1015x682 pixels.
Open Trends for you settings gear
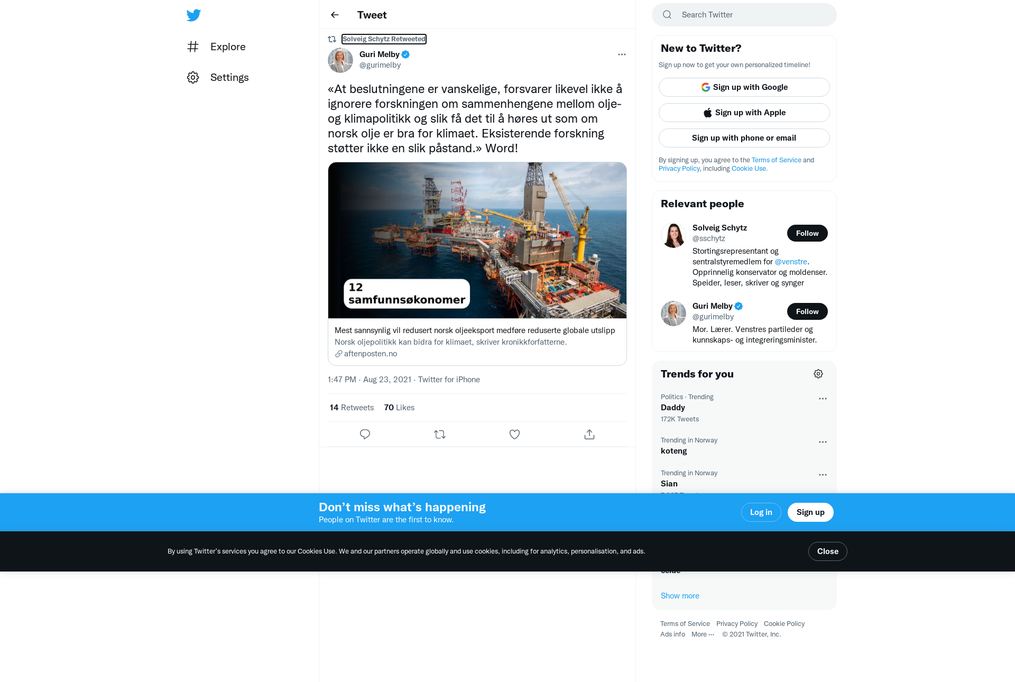tap(818, 374)
